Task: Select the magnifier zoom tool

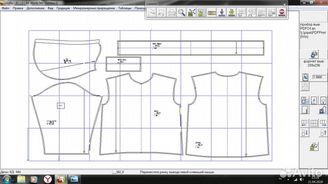Action: pos(181,13)
